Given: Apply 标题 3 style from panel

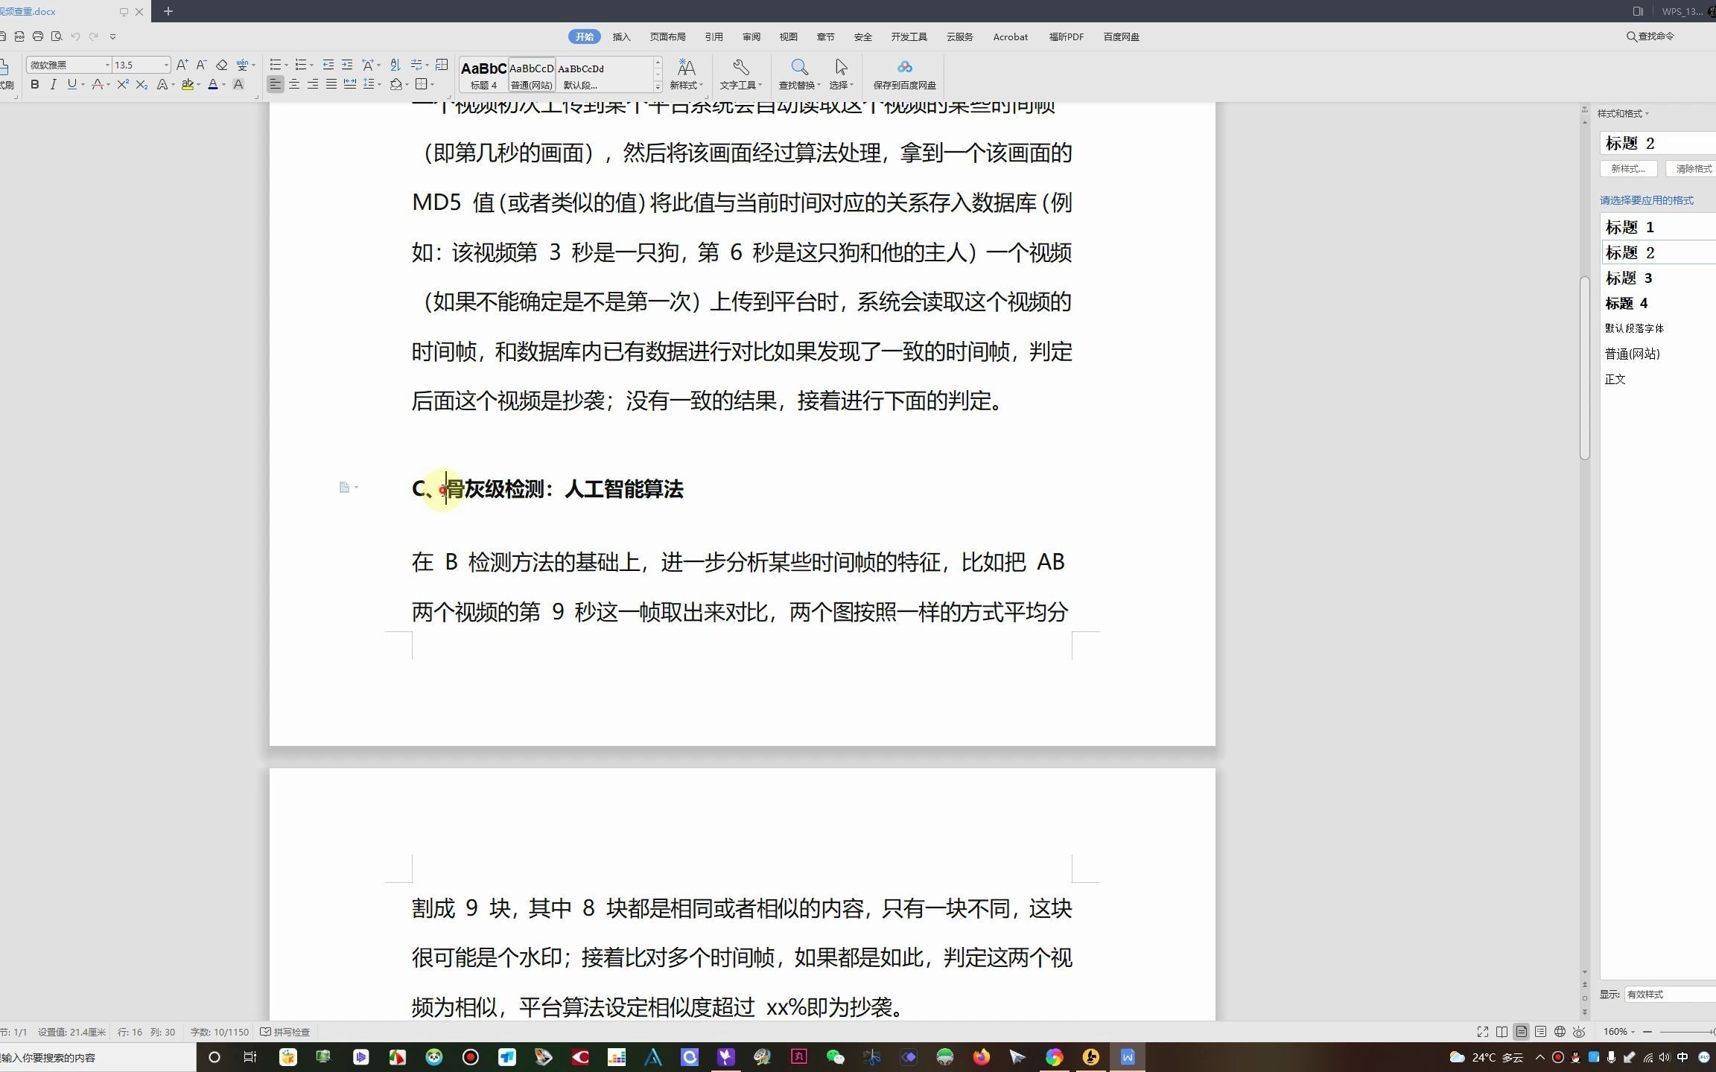Looking at the screenshot, I should pos(1659,278).
